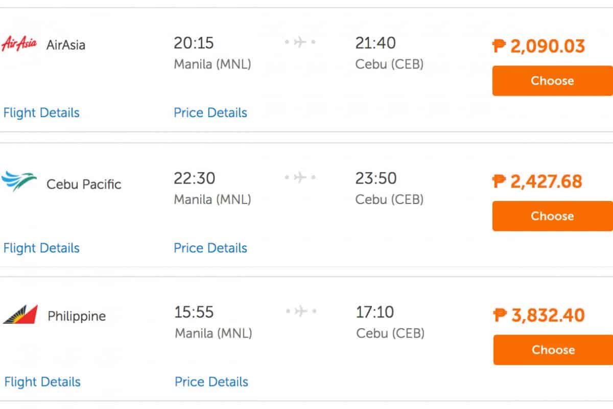613x409 pixels.
Task: Show Price Details for Philippine flight
Action: click(x=211, y=382)
